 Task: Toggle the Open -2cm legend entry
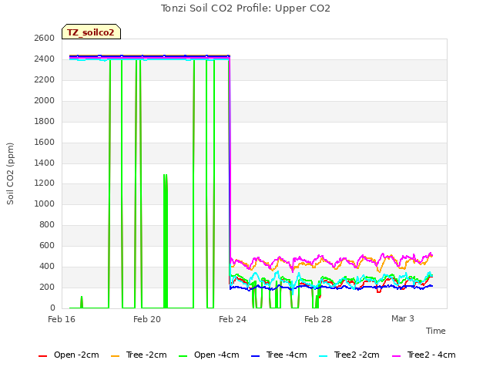click(x=69, y=355)
